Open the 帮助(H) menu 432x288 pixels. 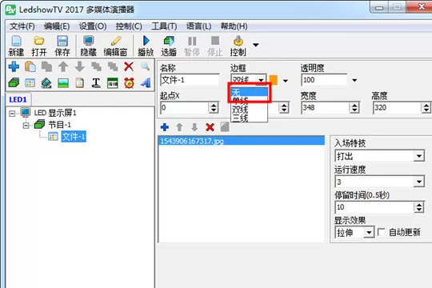pyautogui.click(x=234, y=26)
